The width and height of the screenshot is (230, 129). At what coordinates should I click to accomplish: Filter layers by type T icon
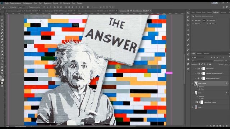(x=217, y=57)
